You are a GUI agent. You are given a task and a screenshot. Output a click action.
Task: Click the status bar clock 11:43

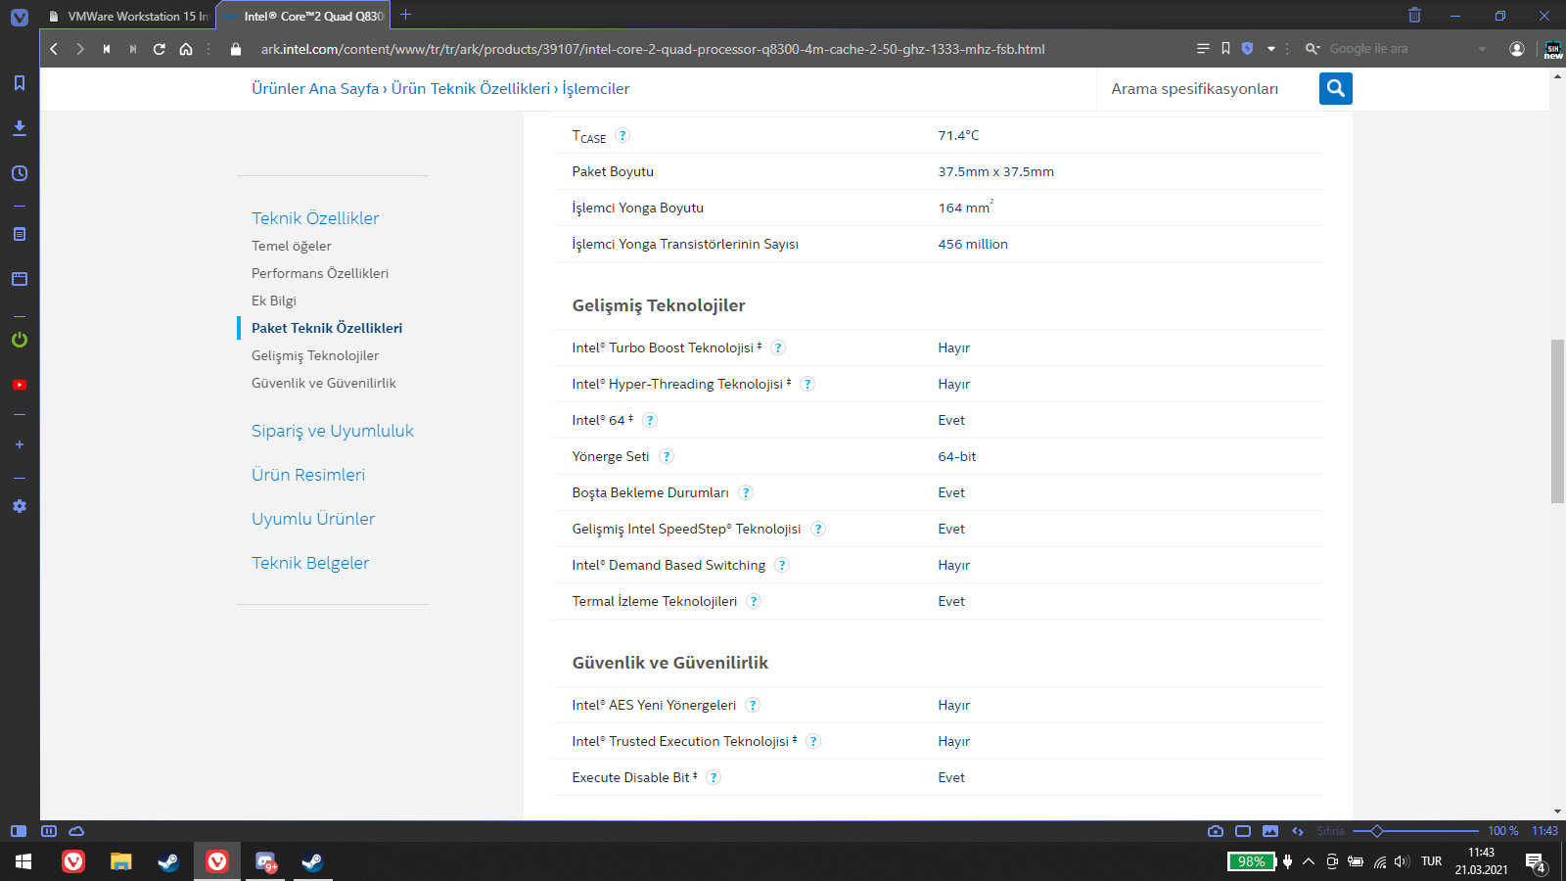point(1544,831)
